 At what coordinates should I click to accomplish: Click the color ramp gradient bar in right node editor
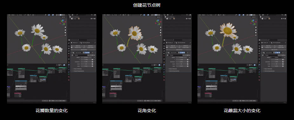[211, 86]
